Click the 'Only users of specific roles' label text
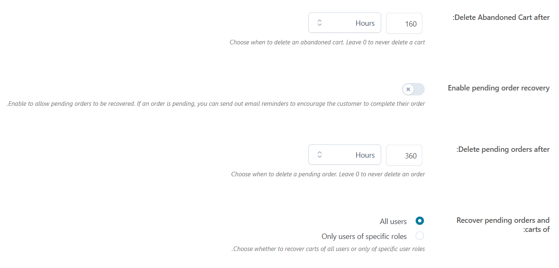 (x=364, y=236)
